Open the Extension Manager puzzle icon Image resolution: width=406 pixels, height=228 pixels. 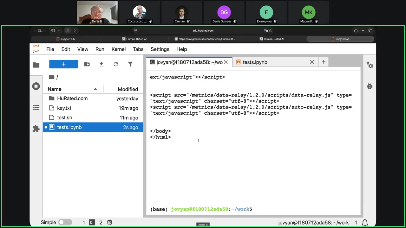point(36,129)
